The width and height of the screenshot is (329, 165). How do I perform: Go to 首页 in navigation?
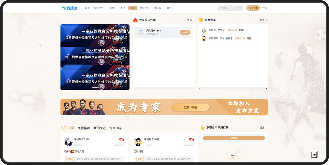[x=87, y=8]
